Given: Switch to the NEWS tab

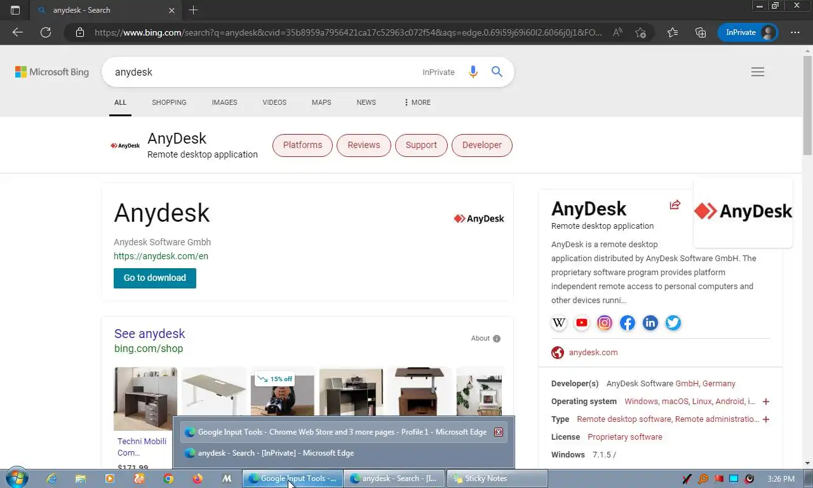Looking at the screenshot, I should click(x=366, y=102).
